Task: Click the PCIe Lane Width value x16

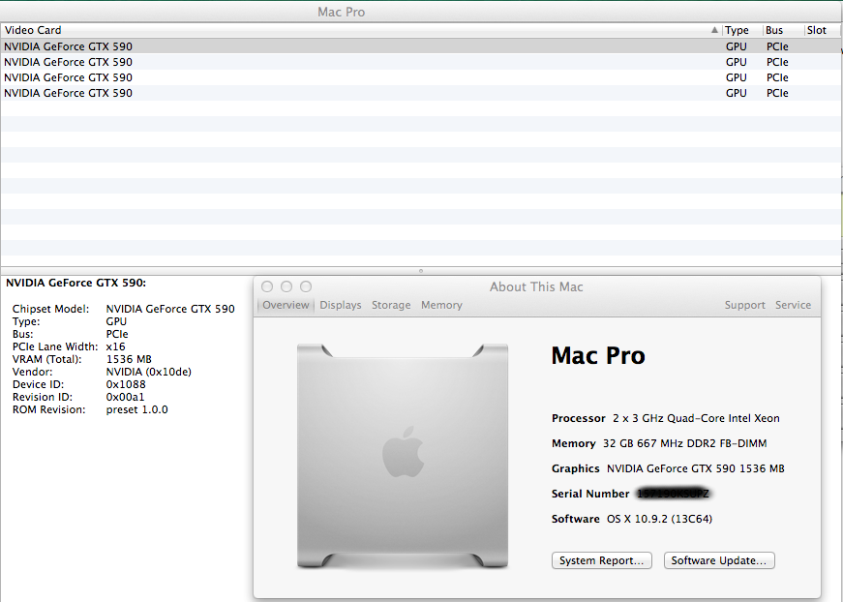Action: click(x=115, y=346)
